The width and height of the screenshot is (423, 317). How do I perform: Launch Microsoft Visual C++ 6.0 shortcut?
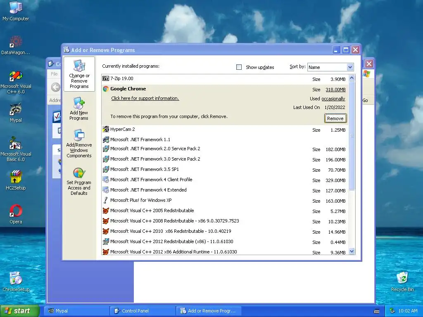coord(16,82)
